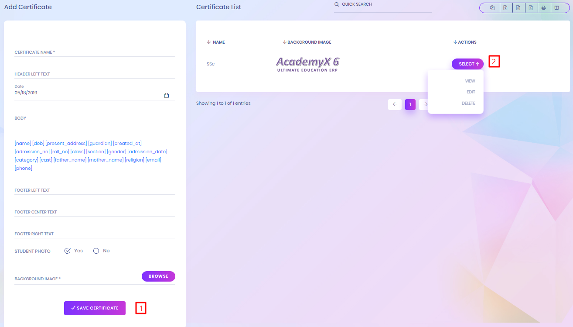The image size is (573, 327).
Task: Export the certificate list as PDF
Action: pos(531,8)
